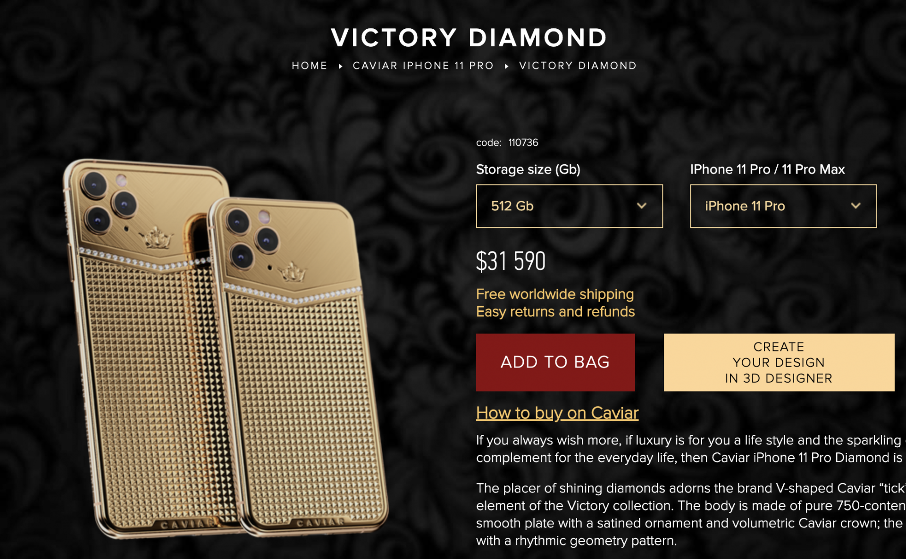
Task: Click the Storage size (Gb) label
Action: click(x=528, y=169)
